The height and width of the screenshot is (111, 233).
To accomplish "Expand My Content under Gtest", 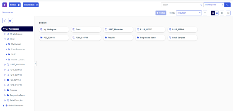I will coord(6,44).
